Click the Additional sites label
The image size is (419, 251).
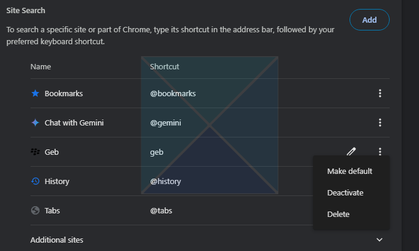[x=57, y=240]
